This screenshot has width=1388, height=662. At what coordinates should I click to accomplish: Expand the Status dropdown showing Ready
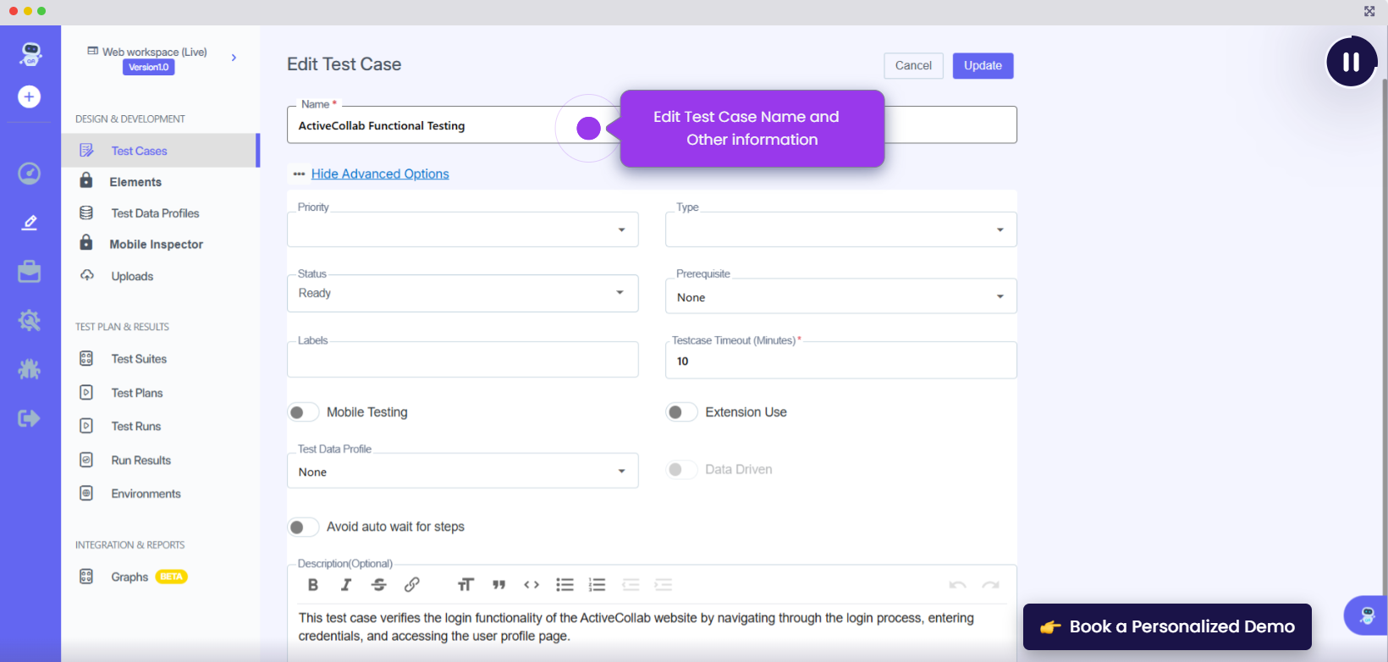(462, 294)
